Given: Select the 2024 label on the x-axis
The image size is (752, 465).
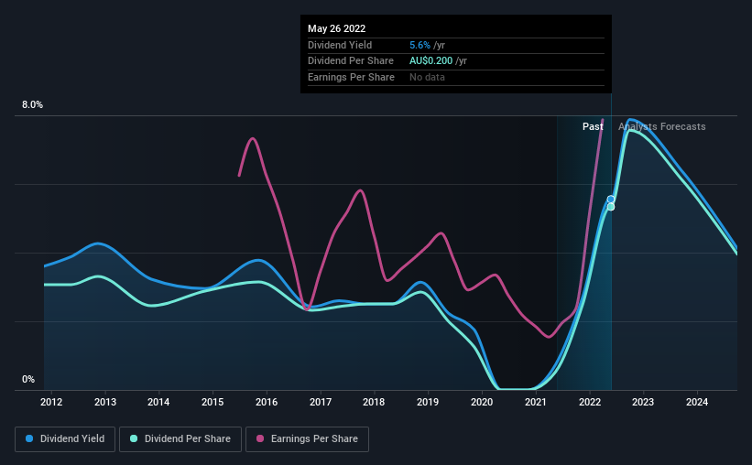Looking at the screenshot, I should coord(697,402).
